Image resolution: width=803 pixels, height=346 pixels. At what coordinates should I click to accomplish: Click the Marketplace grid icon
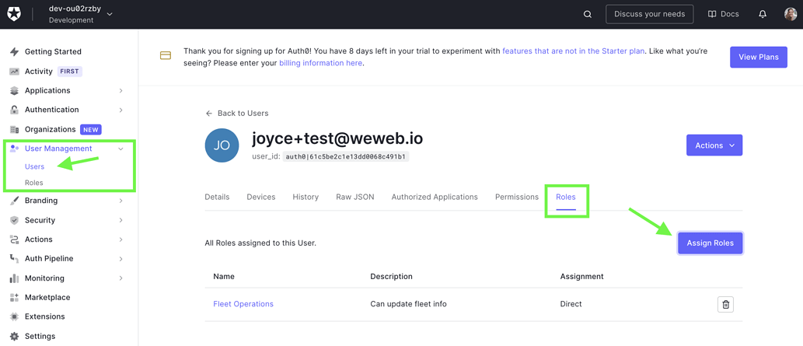click(x=14, y=297)
